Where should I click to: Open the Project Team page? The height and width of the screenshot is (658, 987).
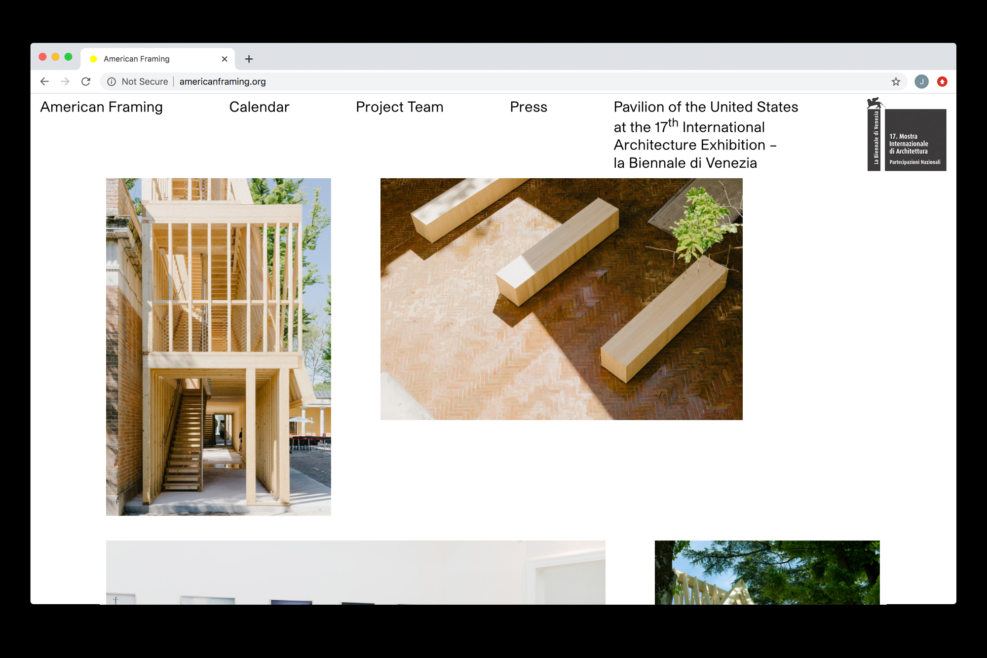[x=399, y=107]
